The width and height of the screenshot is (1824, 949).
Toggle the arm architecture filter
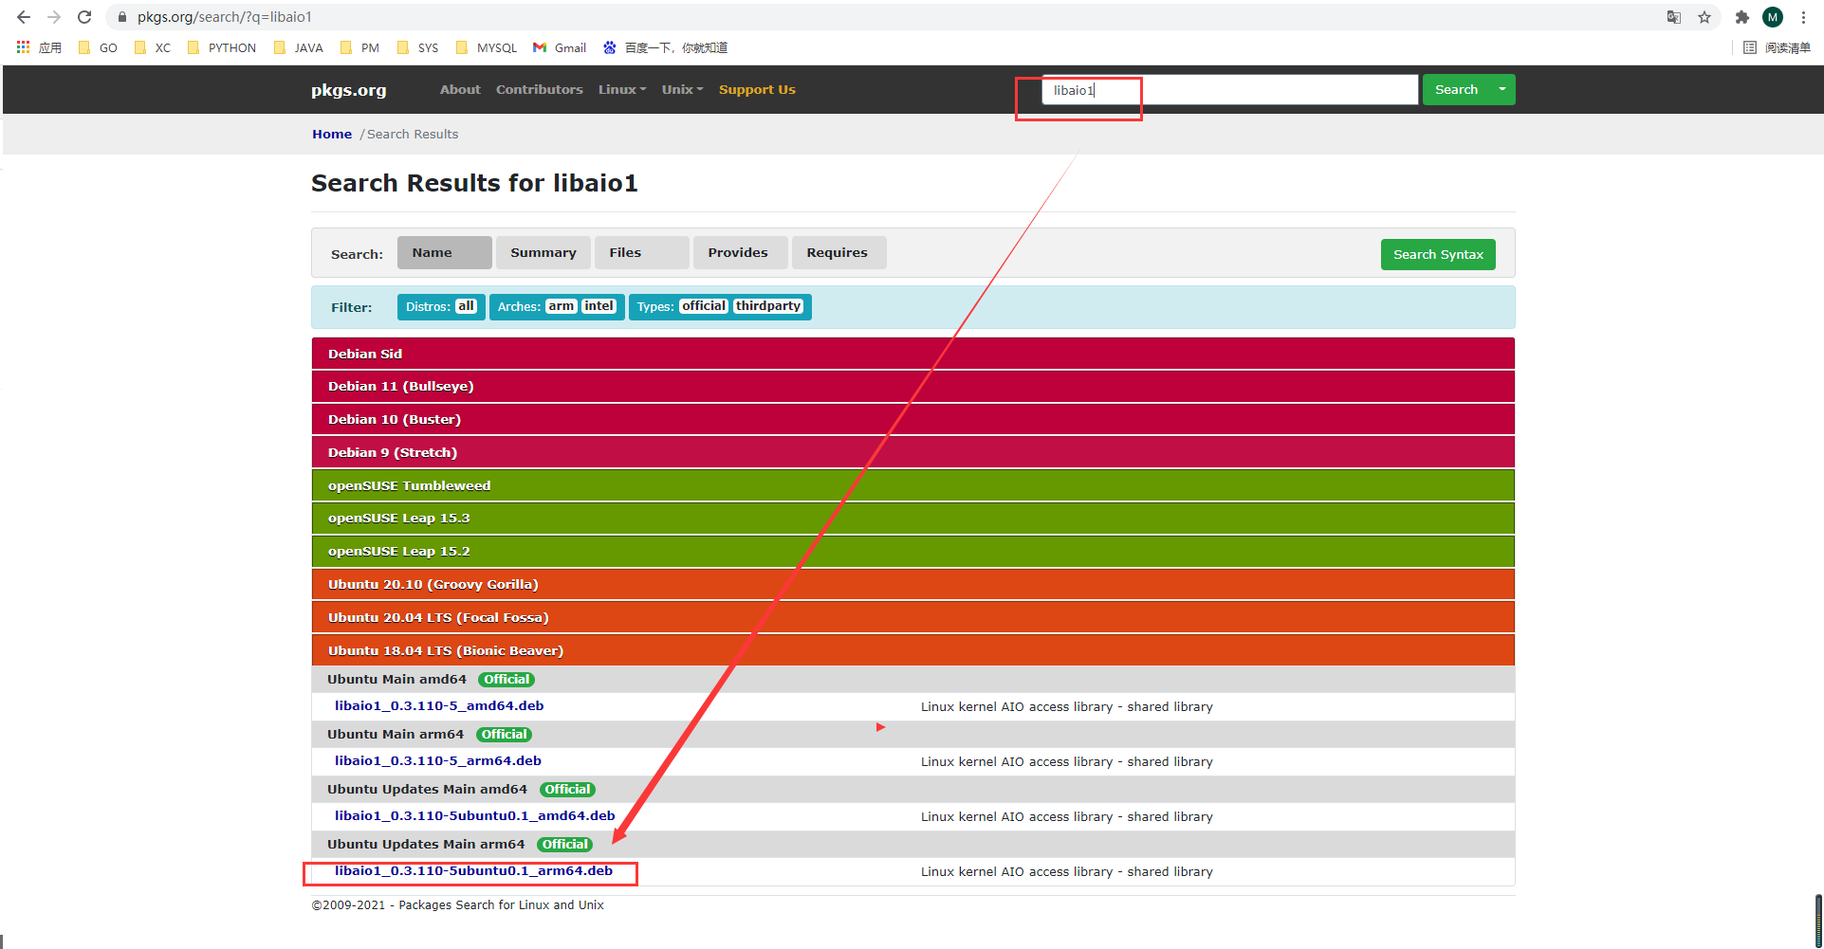click(562, 306)
